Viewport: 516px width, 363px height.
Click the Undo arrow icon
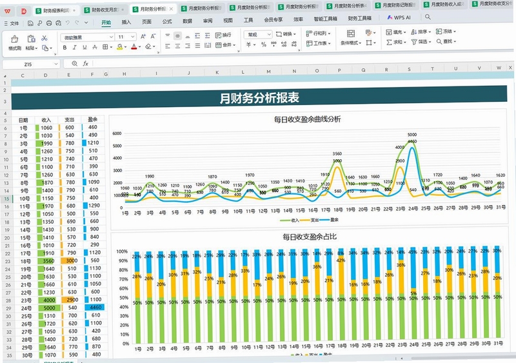tap(68, 23)
